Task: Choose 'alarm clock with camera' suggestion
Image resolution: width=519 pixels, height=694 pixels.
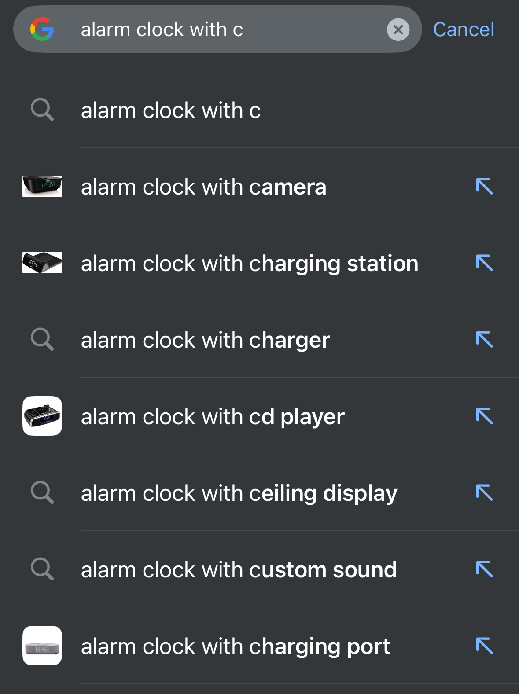Action: [x=203, y=187]
